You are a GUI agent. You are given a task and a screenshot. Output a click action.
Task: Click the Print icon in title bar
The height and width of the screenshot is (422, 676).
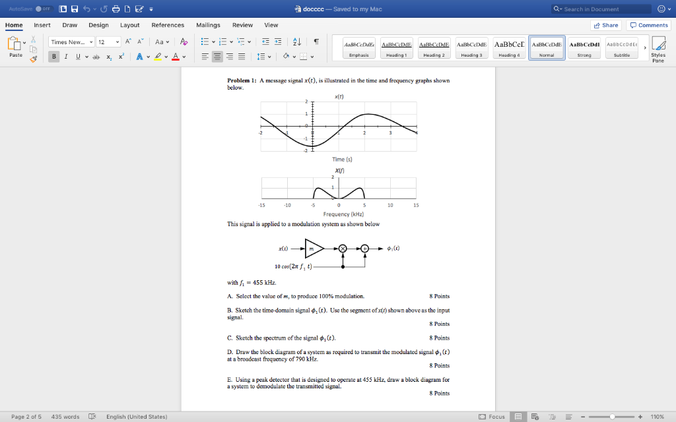pos(116,9)
